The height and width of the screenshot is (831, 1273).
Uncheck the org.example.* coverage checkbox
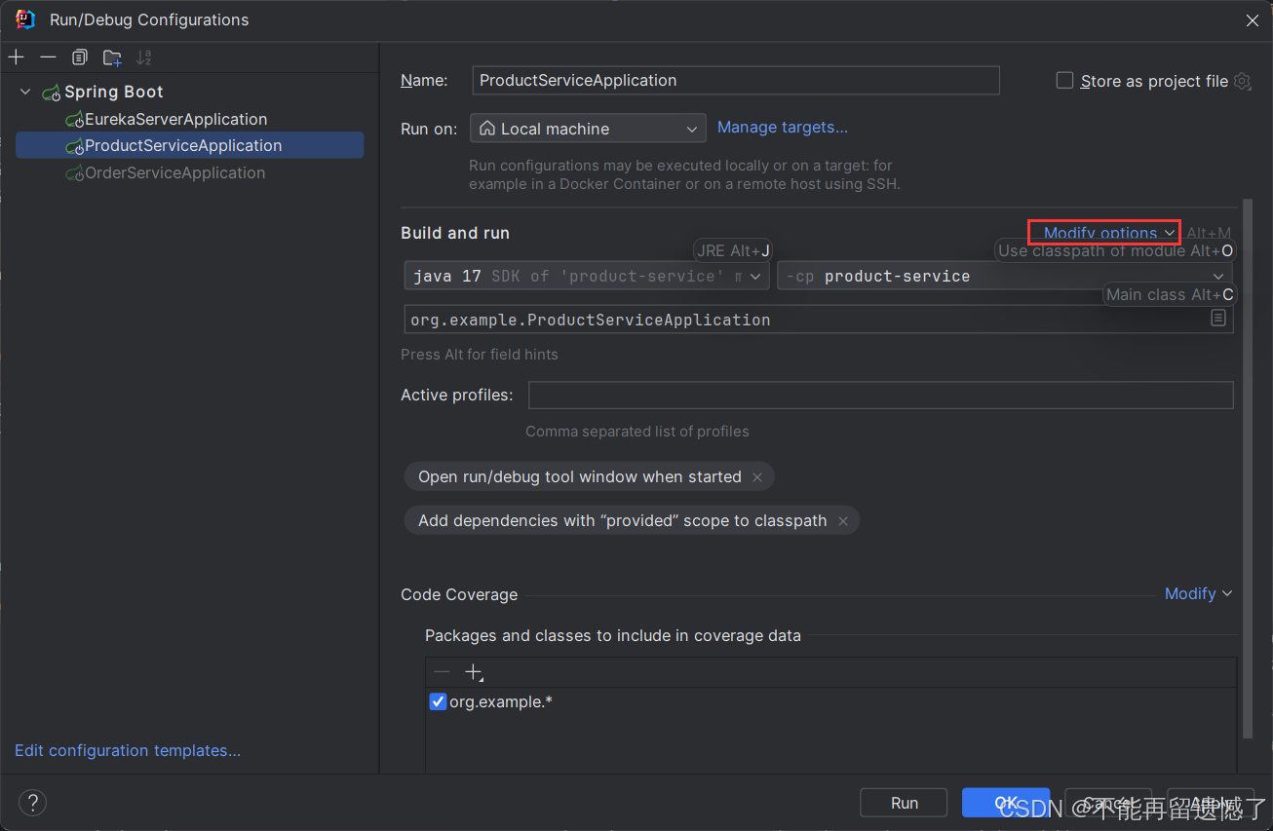[x=438, y=701]
